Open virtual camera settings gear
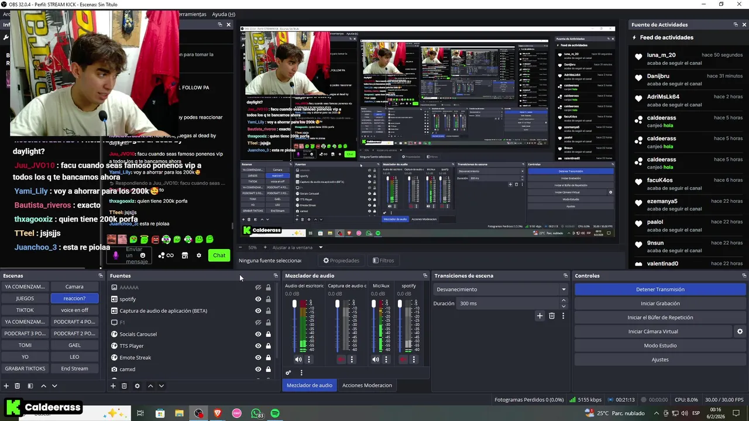The image size is (749, 421). click(740, 332)
